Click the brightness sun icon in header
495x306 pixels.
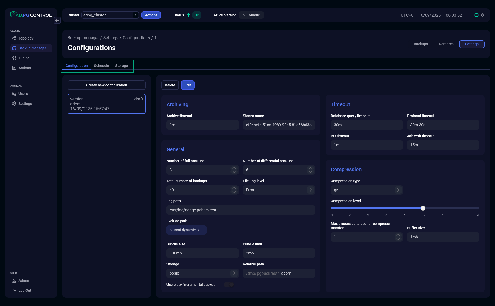[483, 15]
